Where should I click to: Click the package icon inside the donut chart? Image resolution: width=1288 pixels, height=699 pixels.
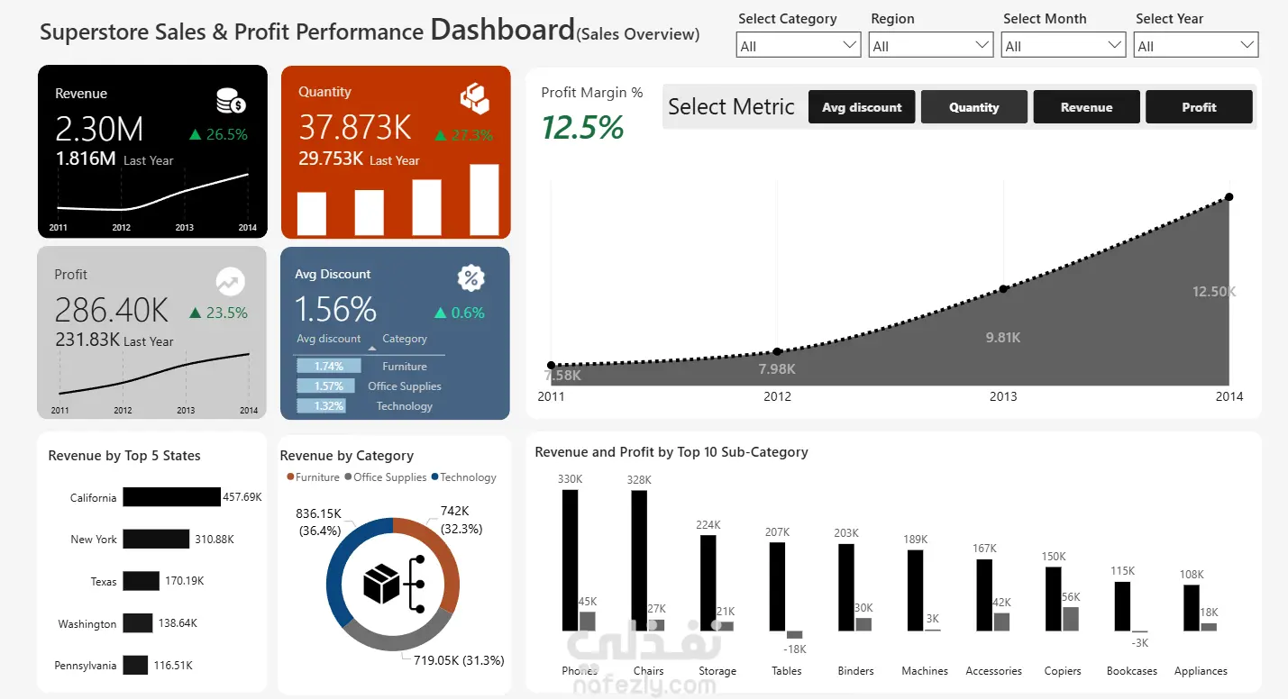[x=381, y=584]
